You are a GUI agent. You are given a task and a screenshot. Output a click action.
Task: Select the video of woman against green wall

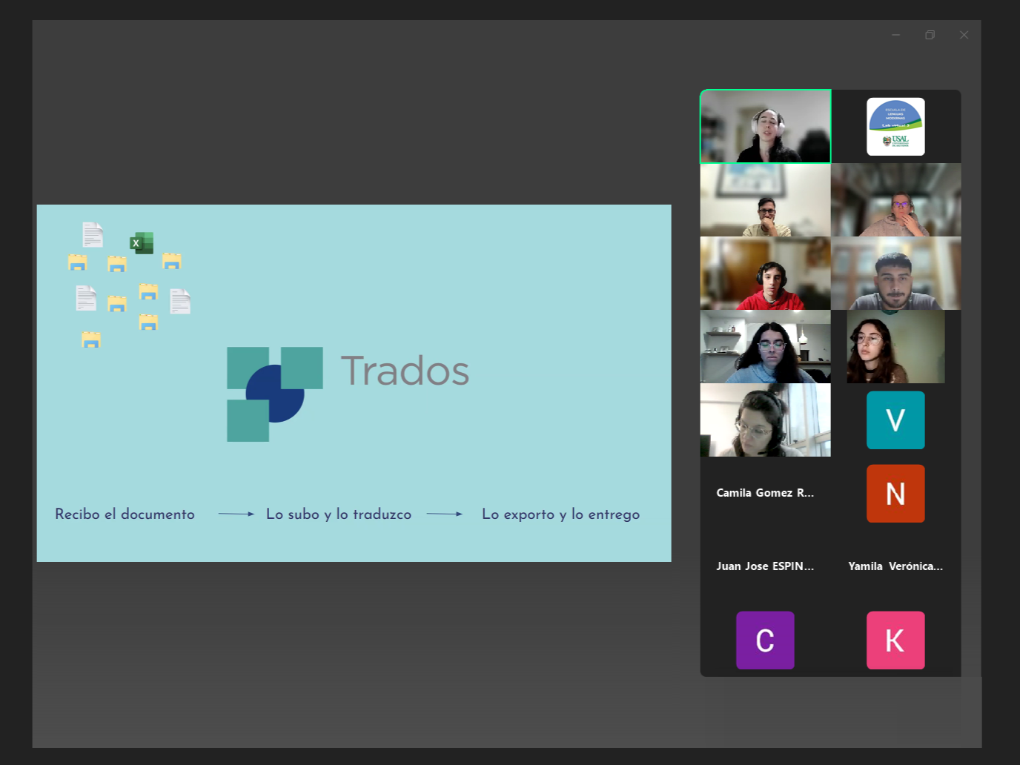tap(895, 347)
